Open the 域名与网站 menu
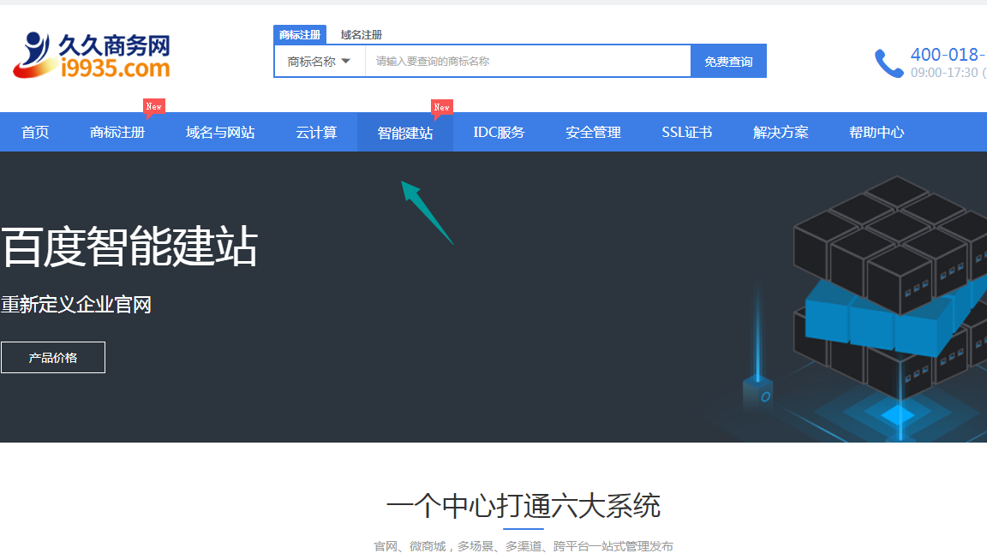 [220, 132]
